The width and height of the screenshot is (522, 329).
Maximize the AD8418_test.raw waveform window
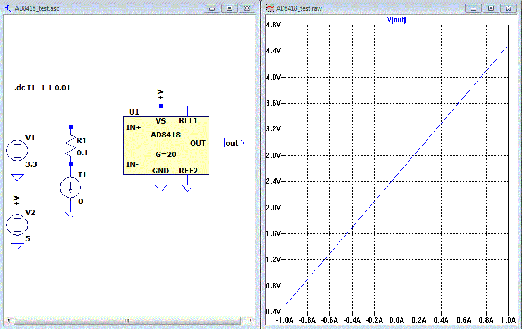(491, 8)
